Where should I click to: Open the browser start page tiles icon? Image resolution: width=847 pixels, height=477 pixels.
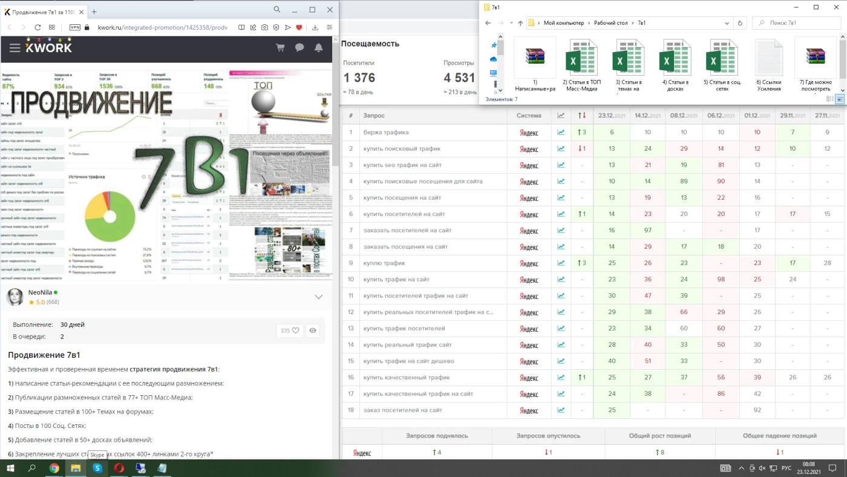tap(52, 27)
